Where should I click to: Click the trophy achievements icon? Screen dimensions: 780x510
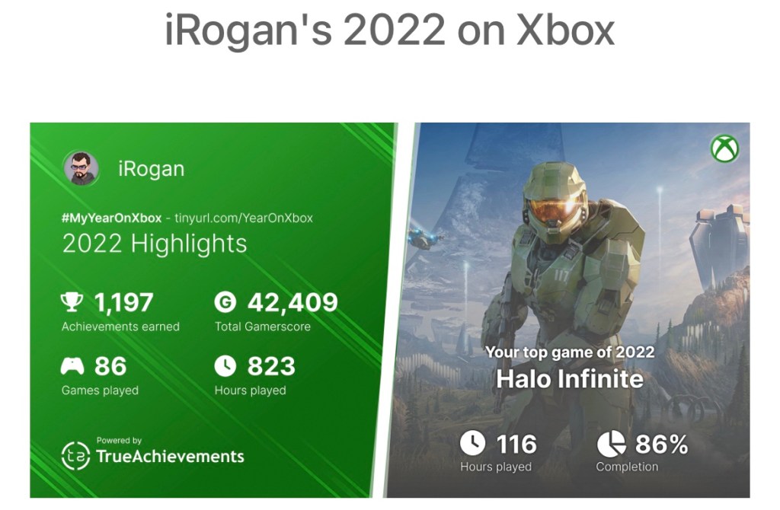click(72, 303)
